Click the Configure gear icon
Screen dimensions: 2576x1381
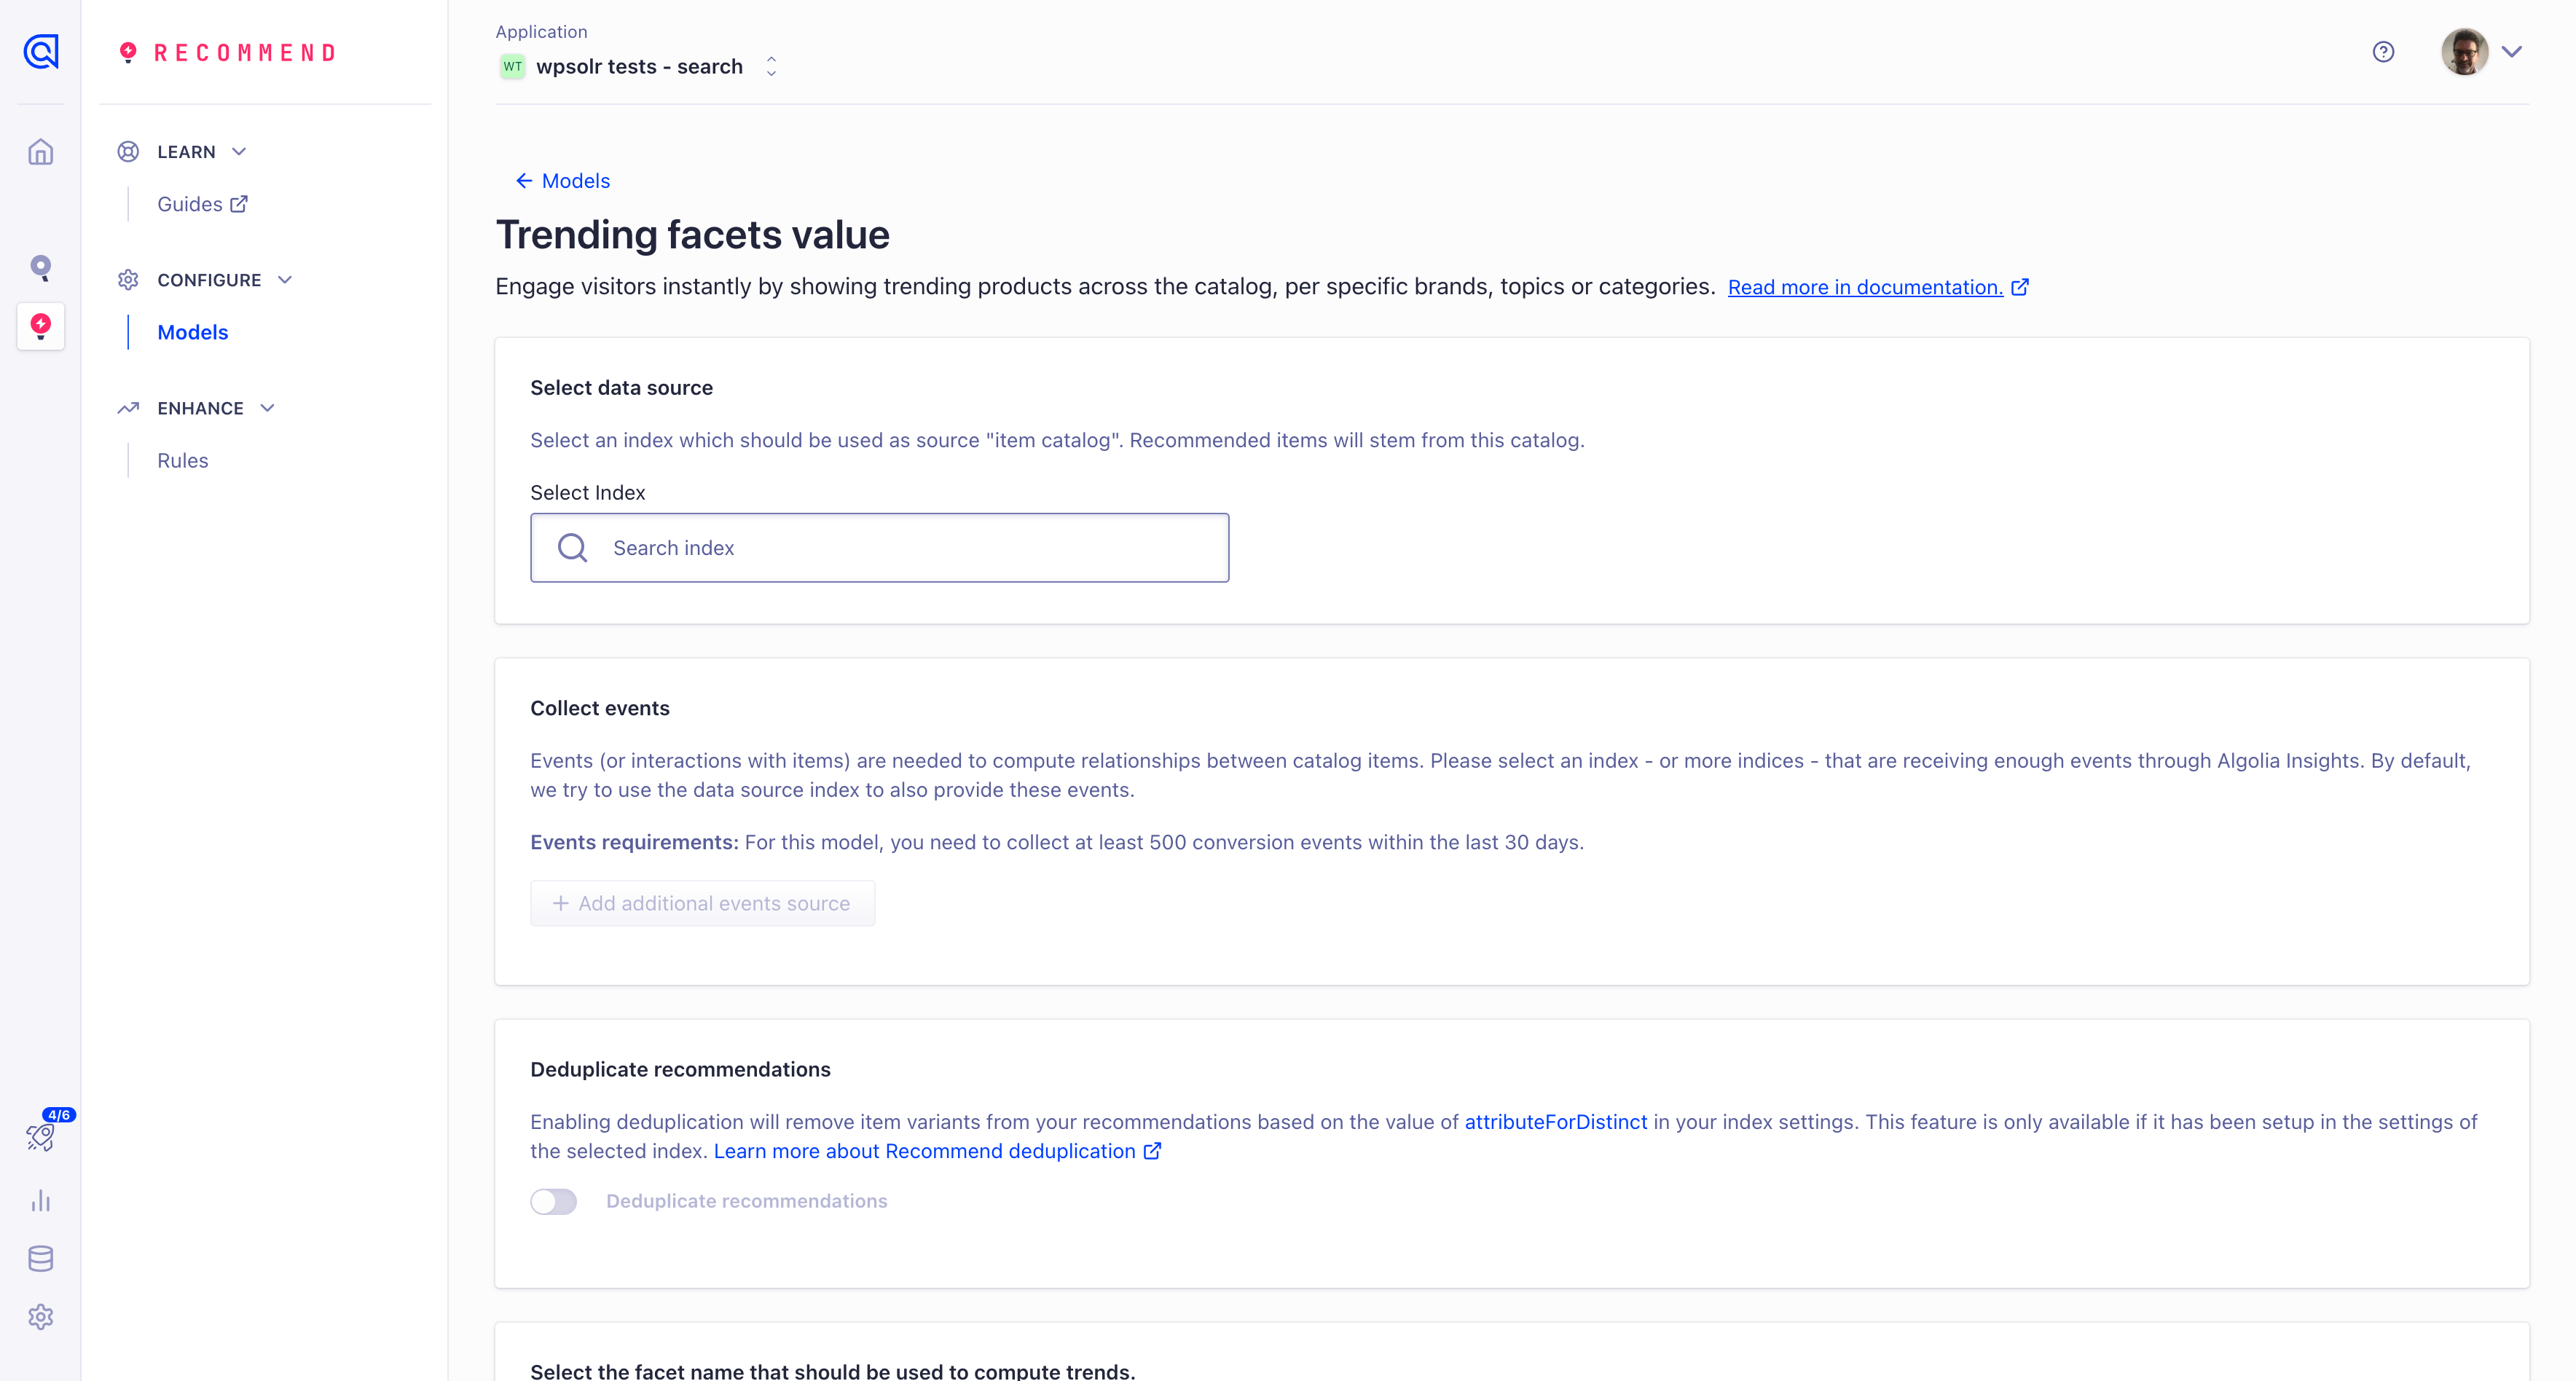pos(128,280)
